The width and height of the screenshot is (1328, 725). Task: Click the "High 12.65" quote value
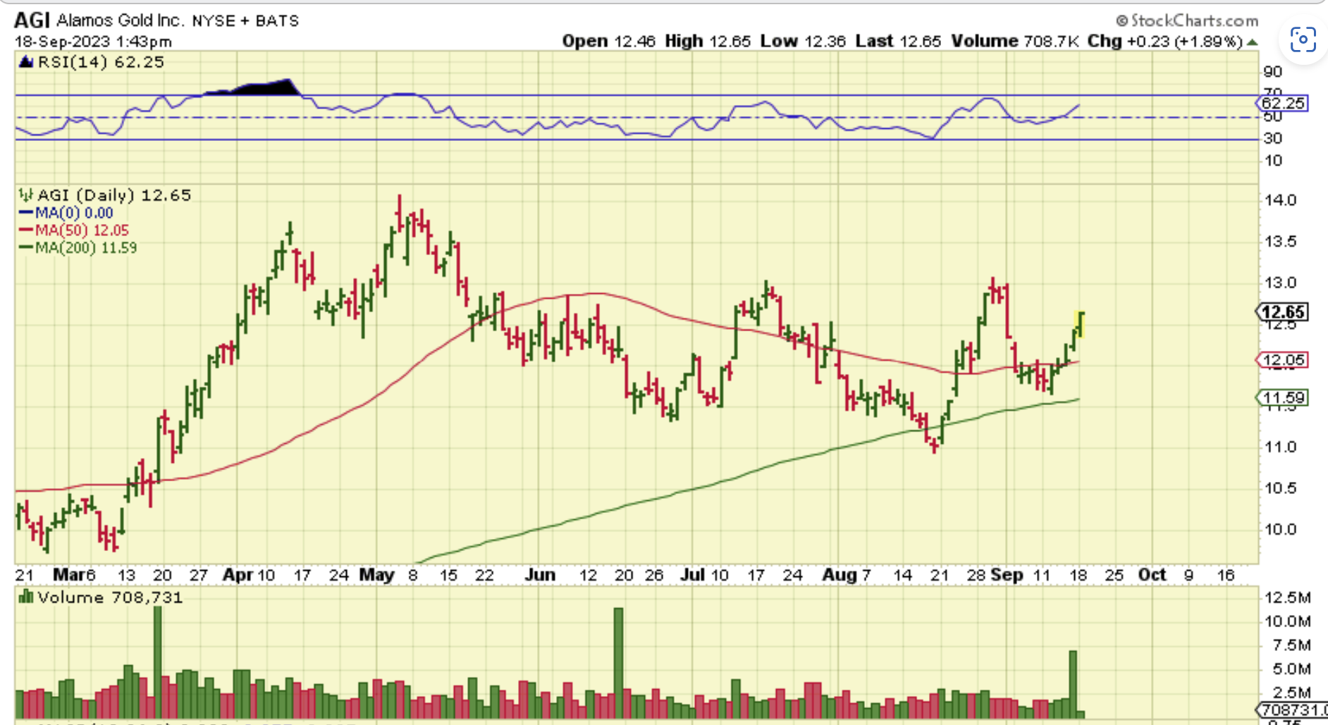708,42
